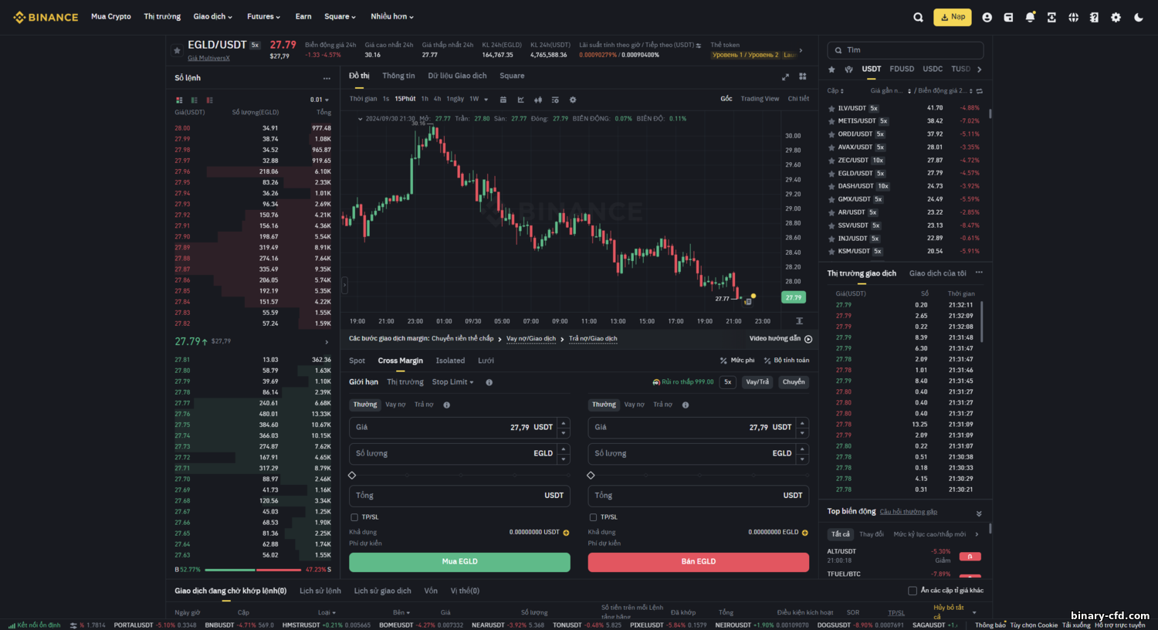Viewport: 1158px width, 630px height.
Task: Collapse Top biến động panel
Action: [979, 513]
